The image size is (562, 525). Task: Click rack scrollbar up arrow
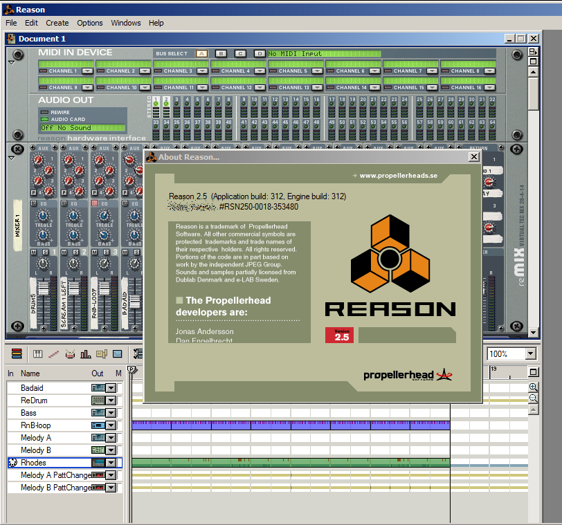tap(534, 72)
